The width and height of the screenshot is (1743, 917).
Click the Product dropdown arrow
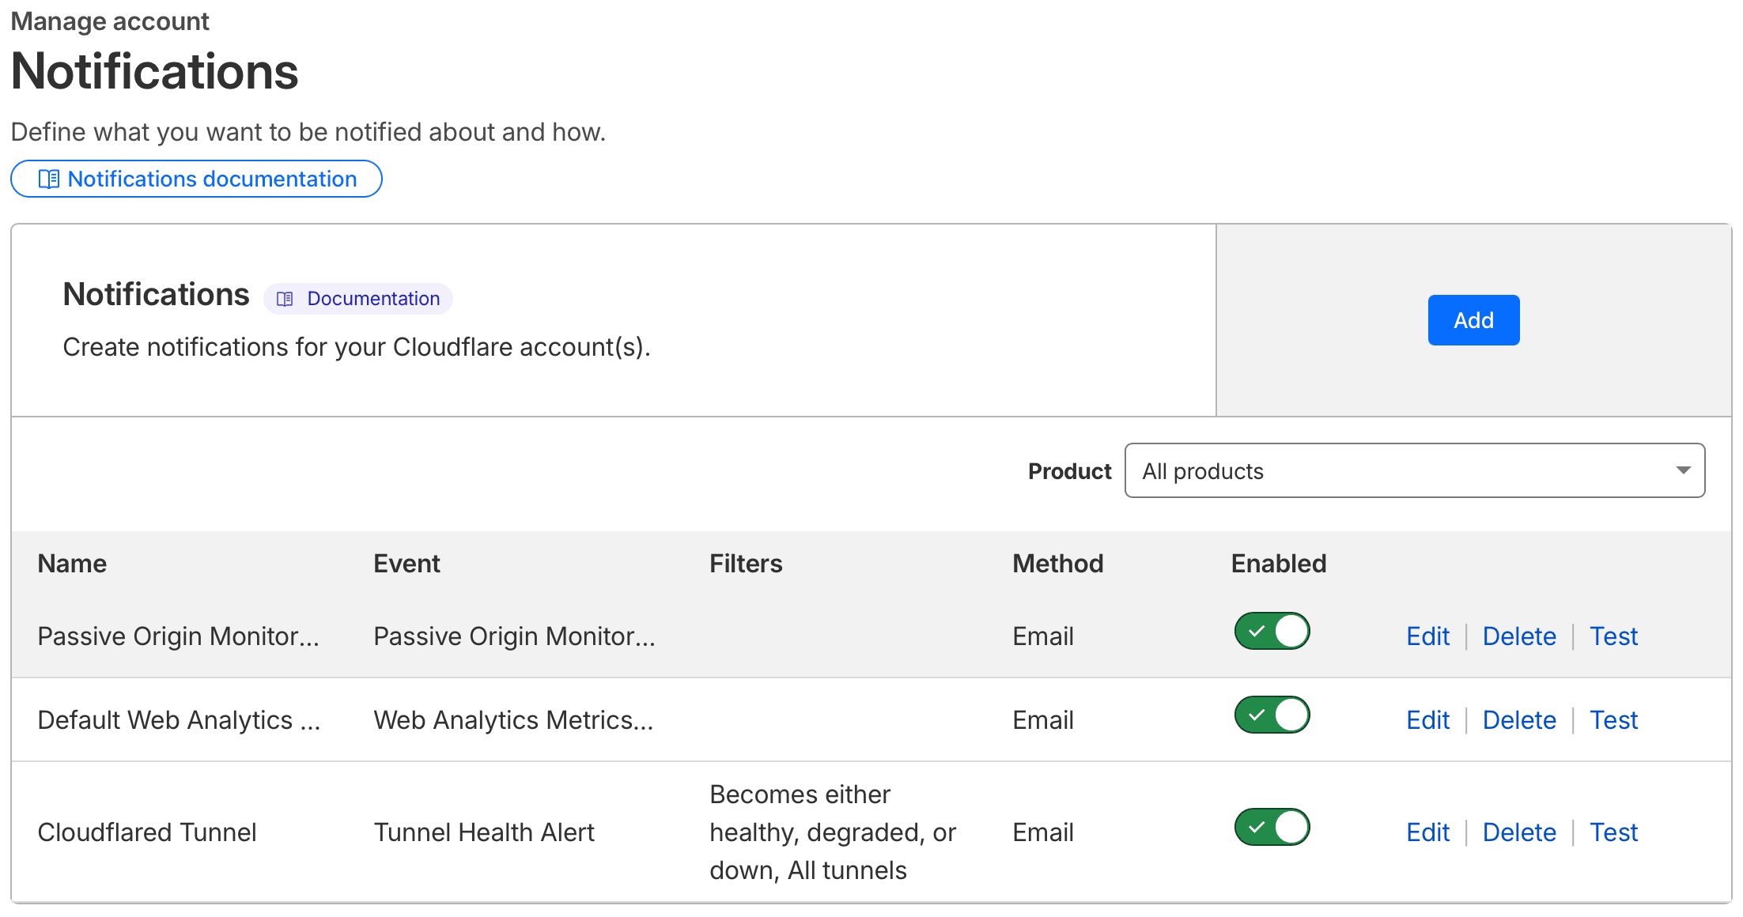click(1683, 470)
